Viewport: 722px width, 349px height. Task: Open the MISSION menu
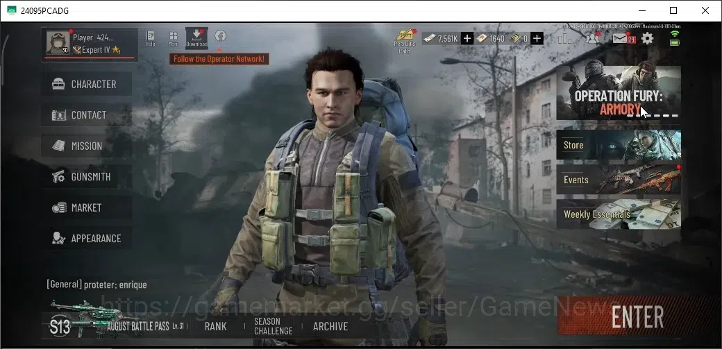(x=87, y=146)
